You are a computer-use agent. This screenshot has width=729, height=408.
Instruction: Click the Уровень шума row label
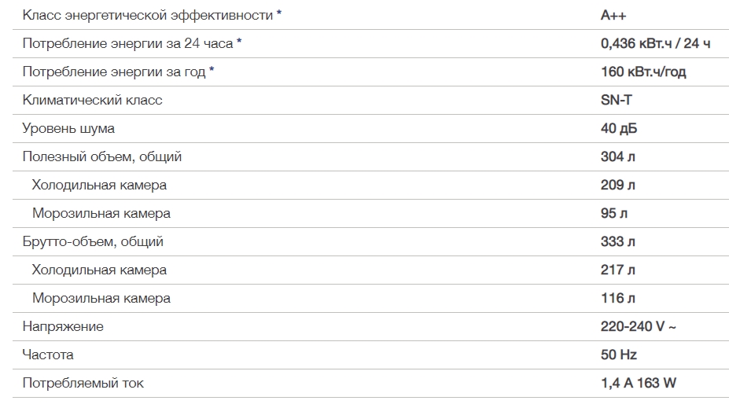[x=68, y=129]
